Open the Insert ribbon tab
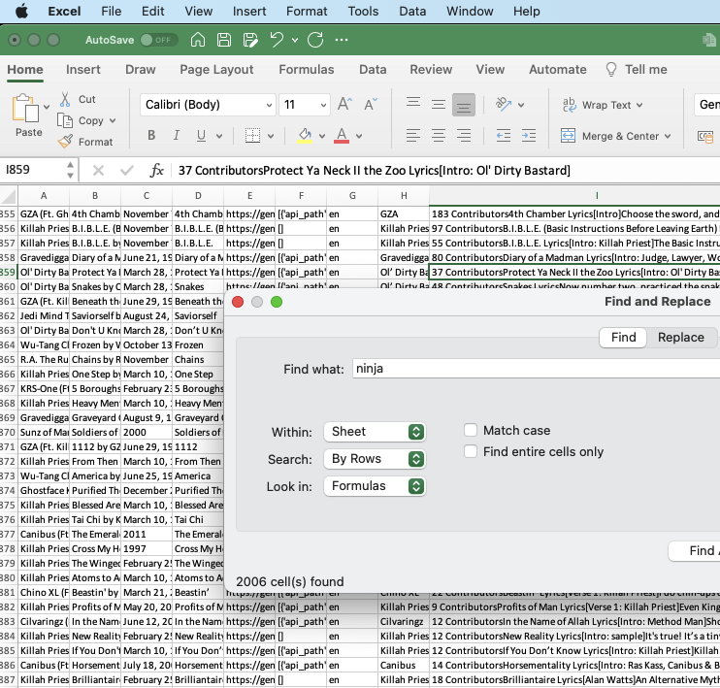Image resolution: width=720 pixels, height=688 pixels. pyautogui.click(x=82, y=69)
